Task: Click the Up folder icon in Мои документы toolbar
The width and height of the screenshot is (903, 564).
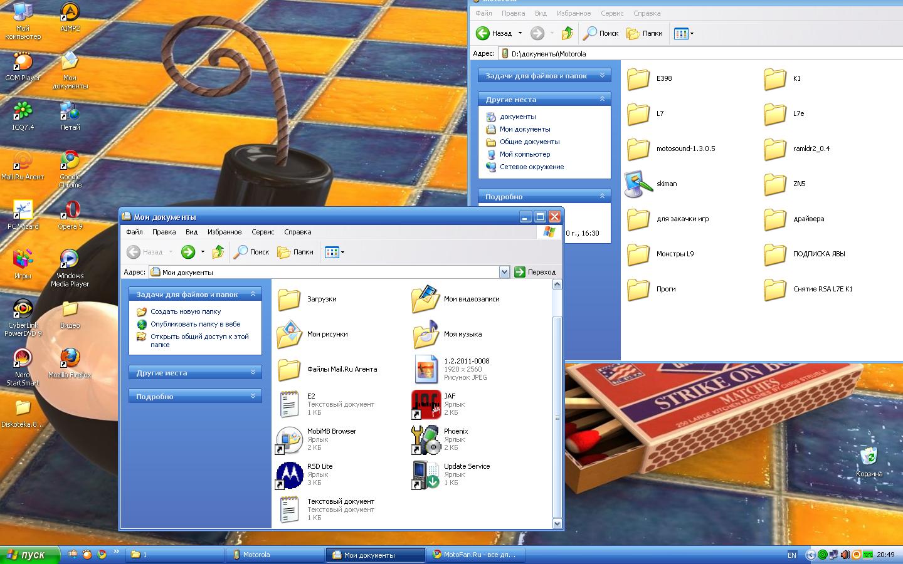Action: click(x=218, y=252)
